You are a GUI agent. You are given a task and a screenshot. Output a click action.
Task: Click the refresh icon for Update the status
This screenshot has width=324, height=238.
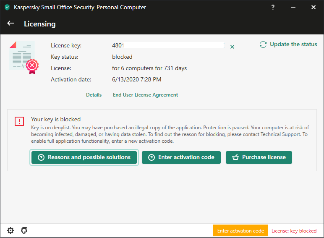coord(263,44)
